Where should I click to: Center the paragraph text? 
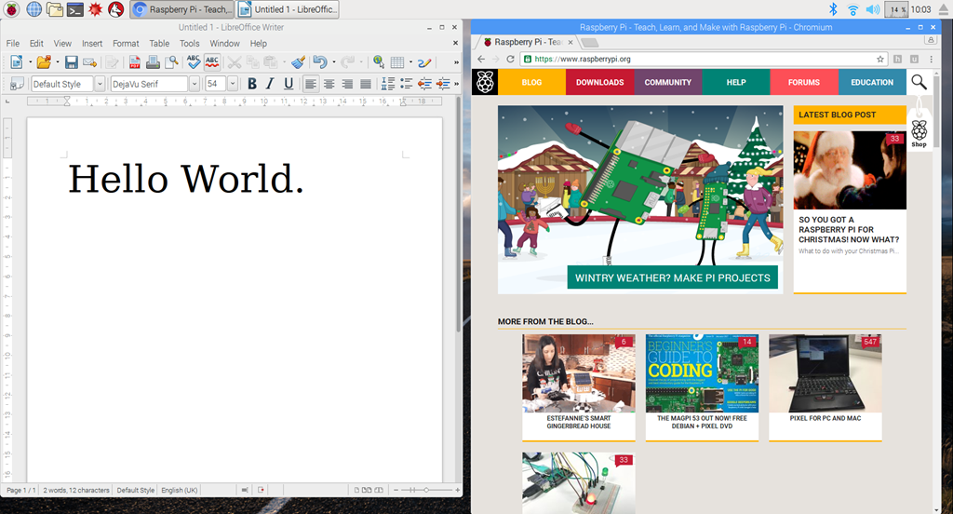coord(329,84)
